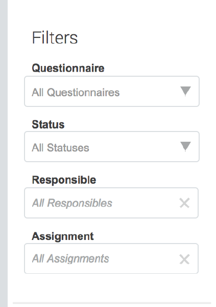Viewport: 216px width, 307px height.
Task: Click the horizontal divider below the filters
Action: [112, 303]
